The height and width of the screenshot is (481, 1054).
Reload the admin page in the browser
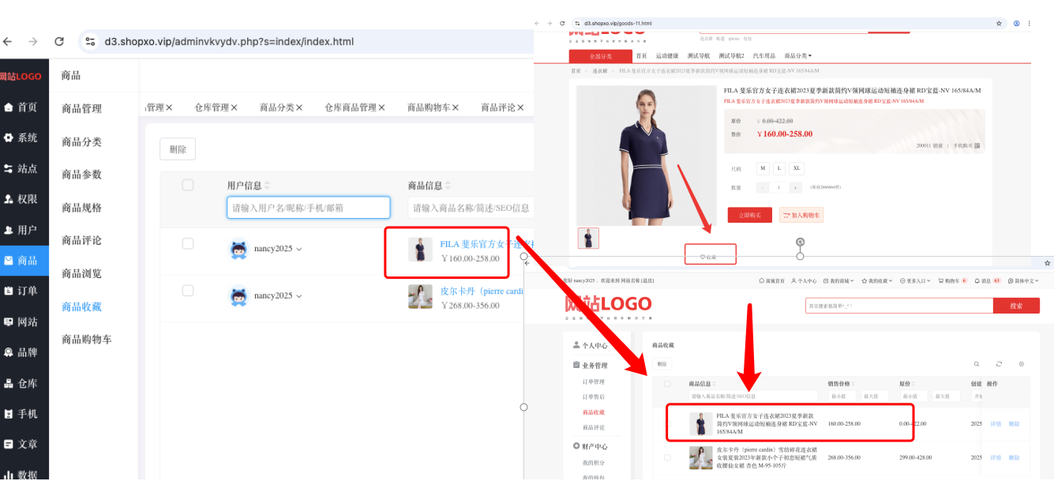tap(58, 42)
